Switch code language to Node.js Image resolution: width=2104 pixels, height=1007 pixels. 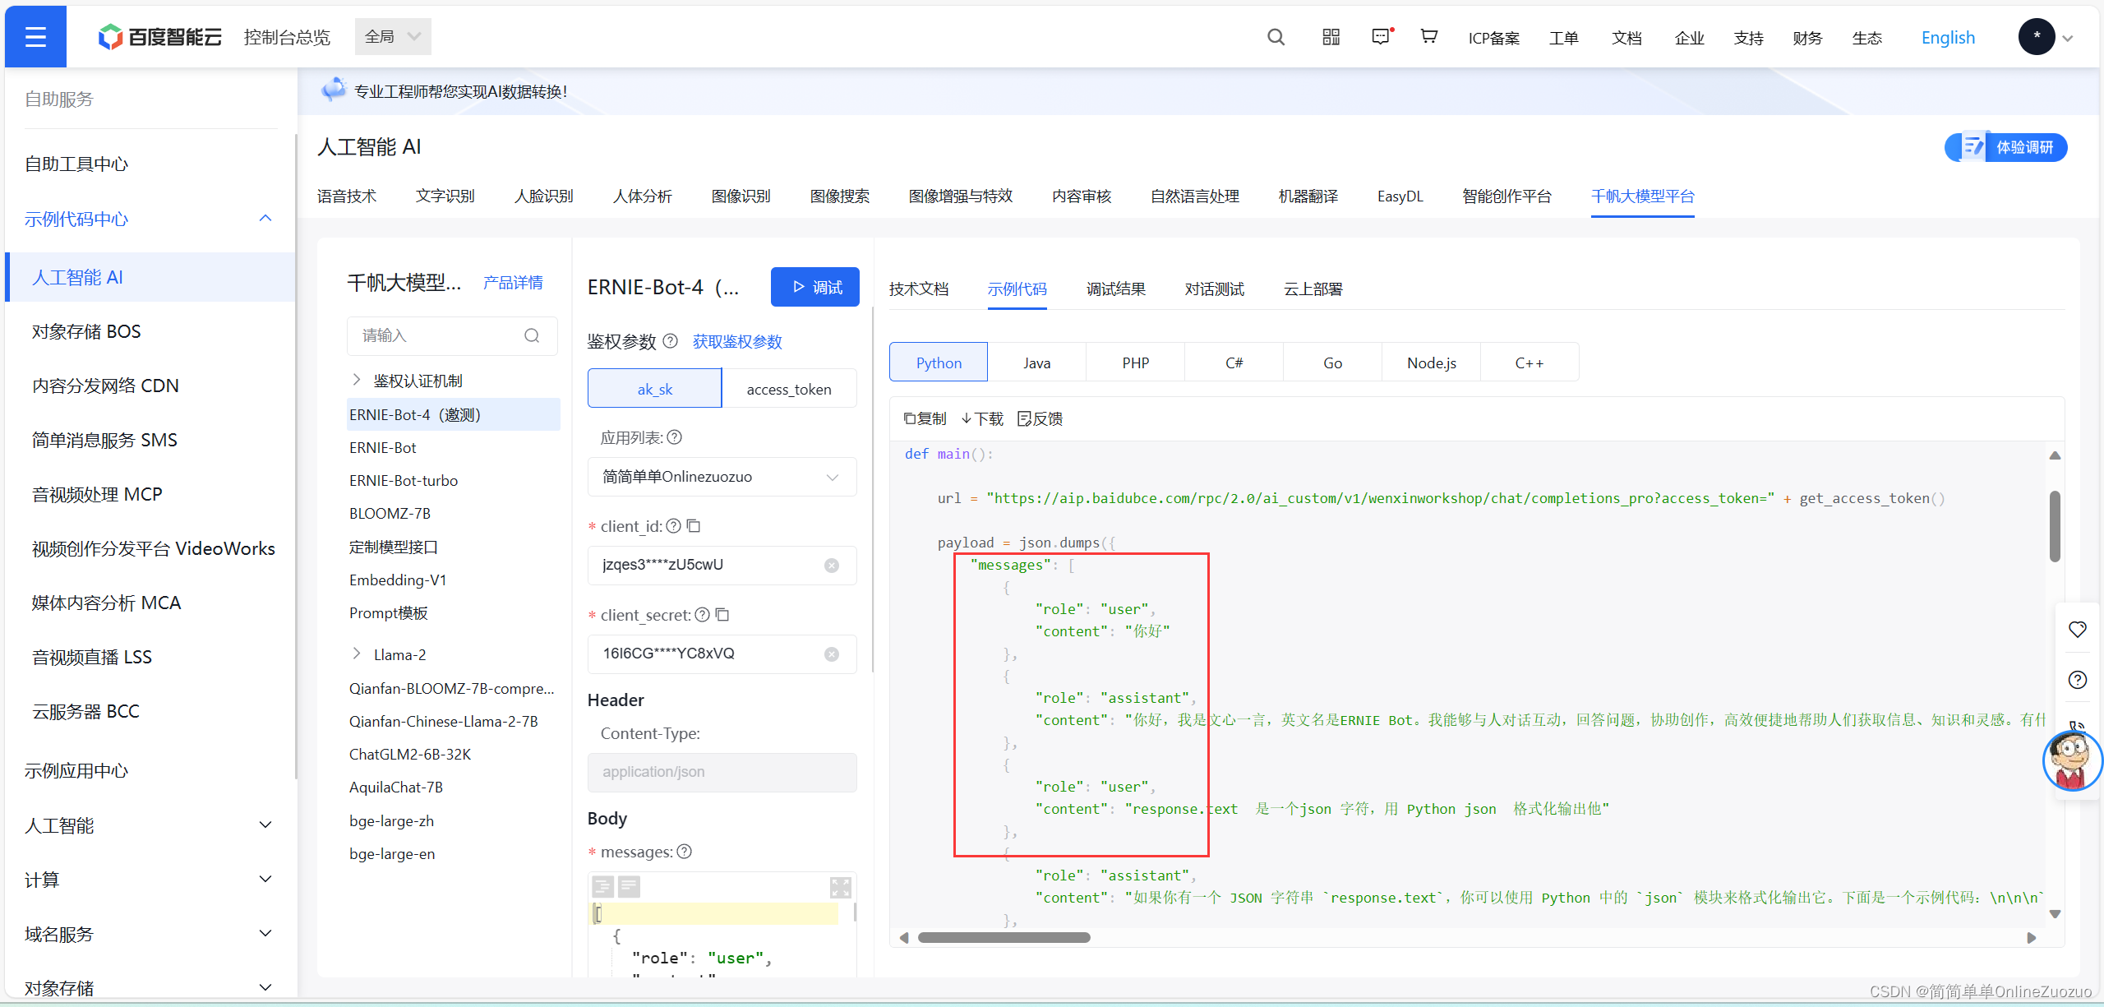[1432, 363]
